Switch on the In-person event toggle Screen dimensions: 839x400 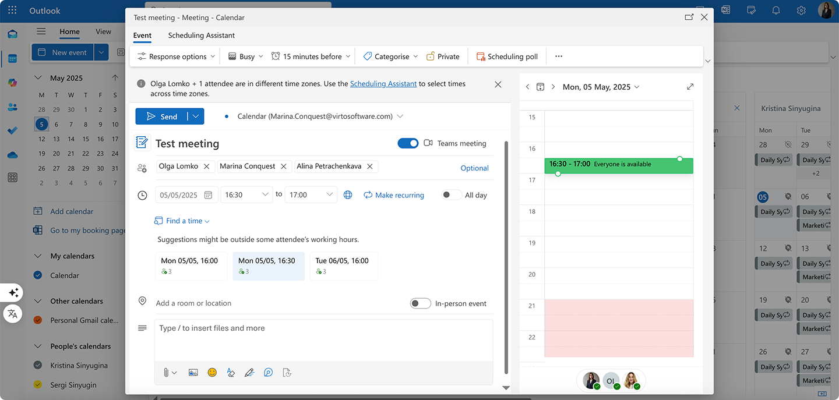[421, 303]
